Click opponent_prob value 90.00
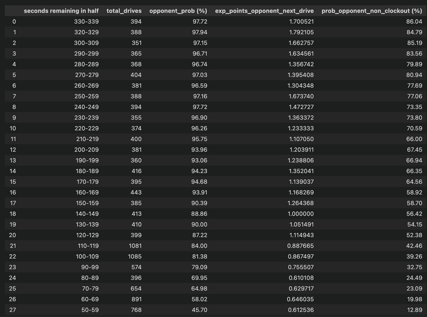Viewport: 427px width, 317px height. pos(199,224)
